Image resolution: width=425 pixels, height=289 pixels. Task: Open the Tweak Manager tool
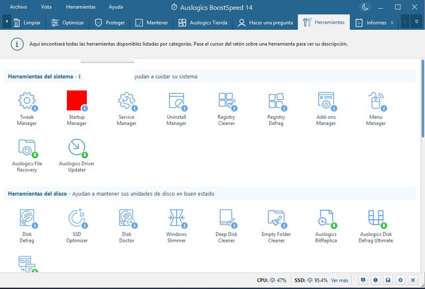point(27,109)
